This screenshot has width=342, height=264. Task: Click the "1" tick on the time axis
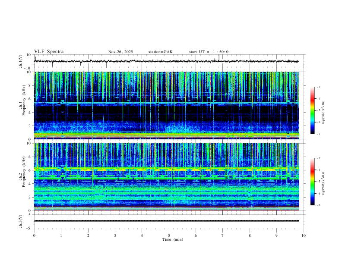pyautogui.click(x=61, y=236)
